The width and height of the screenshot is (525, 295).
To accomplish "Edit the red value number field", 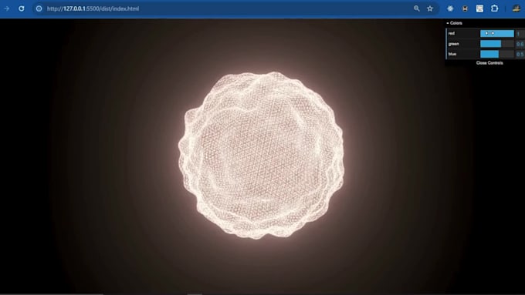I will (520, 33).
